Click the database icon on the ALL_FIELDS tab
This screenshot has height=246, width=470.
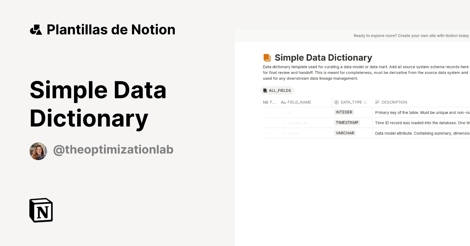click(x=266, y=90)
